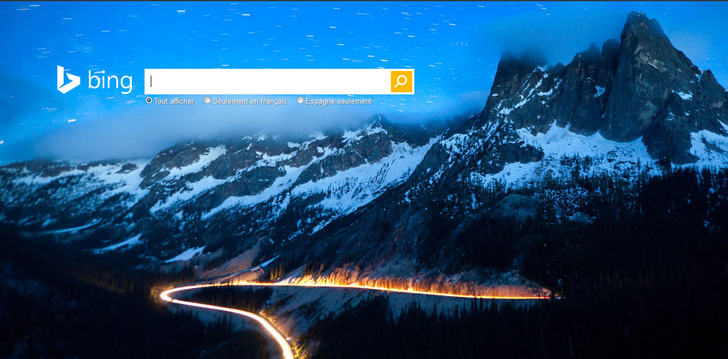Click the 'Espagne seulement' label text
Image resolution: width=728 pixels, height=359 pixels.
pos(338,101)
